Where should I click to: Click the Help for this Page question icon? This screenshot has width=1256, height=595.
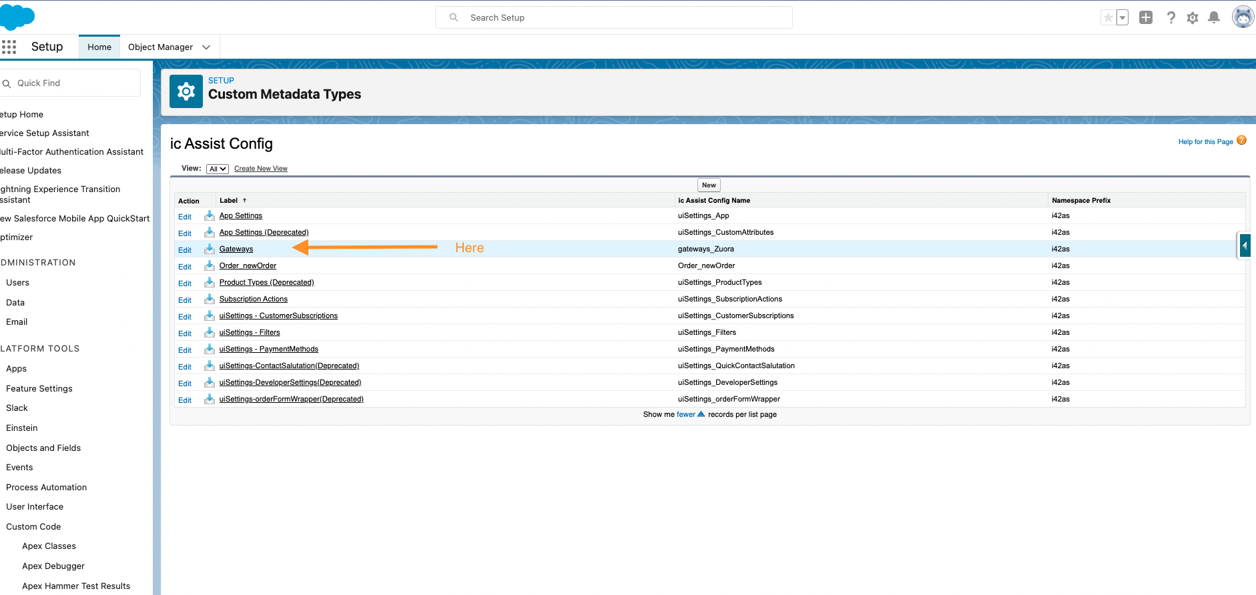tap(1241, 140)
